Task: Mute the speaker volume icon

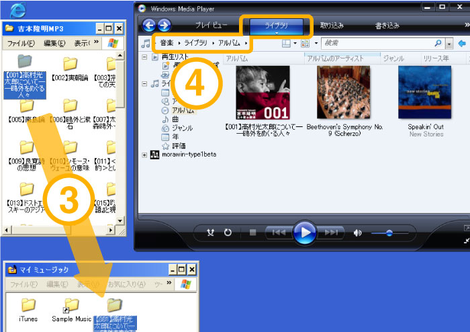Action: pos(358,233)
